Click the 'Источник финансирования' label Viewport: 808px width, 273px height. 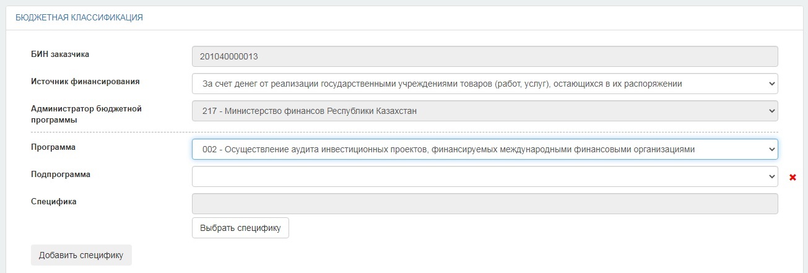(85, 81)
